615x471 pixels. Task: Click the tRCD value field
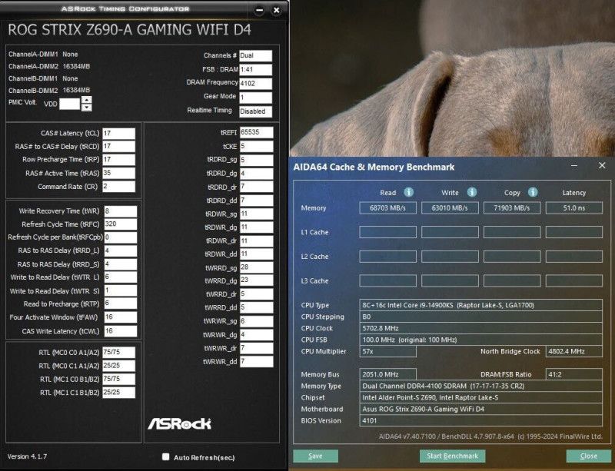(119, 146)
